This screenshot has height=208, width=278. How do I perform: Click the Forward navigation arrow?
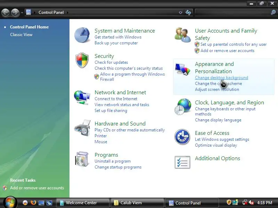coord(15,12)
